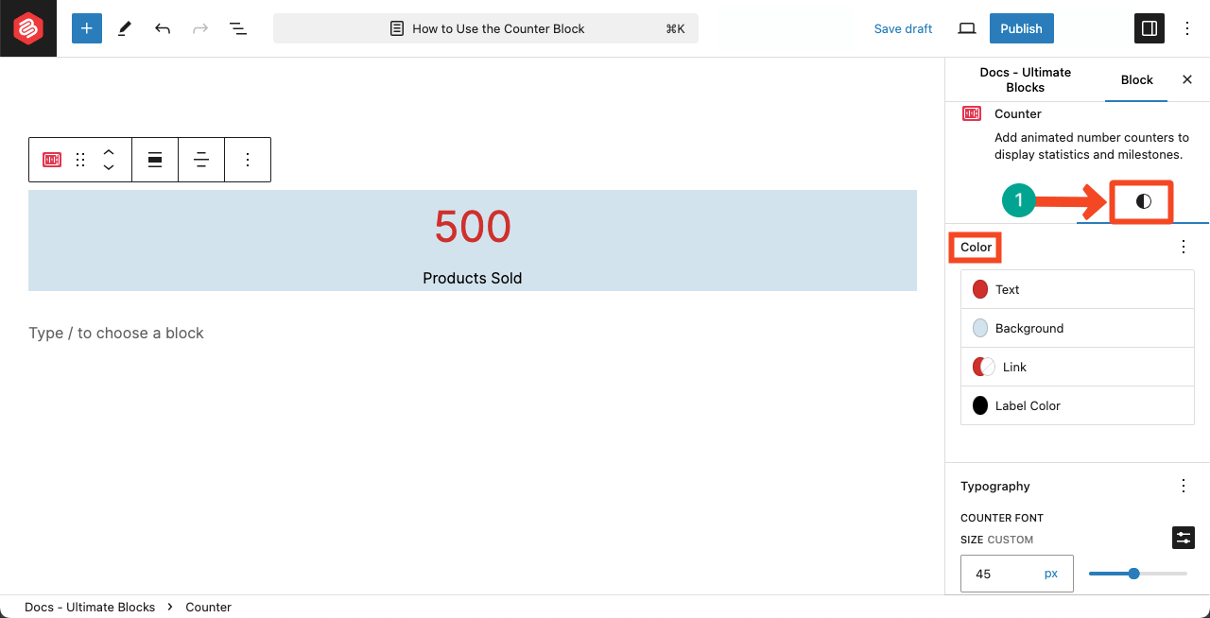Open the block alignment control
1210x618 pixels.
pyautogui.click(x=155, y=160)
